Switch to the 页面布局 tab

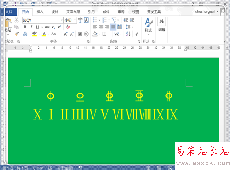pyautogui.click(x=73, y=12)
